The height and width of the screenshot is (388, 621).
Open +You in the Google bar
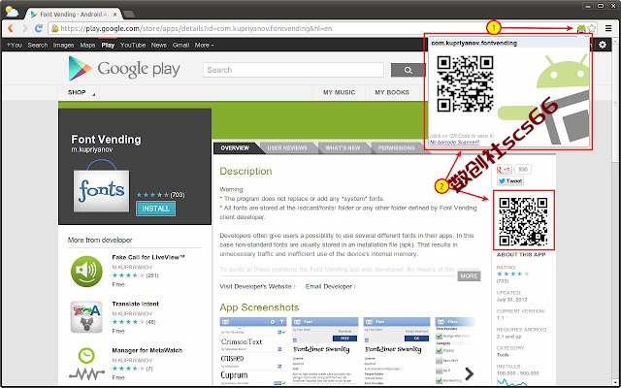point(15,46)
